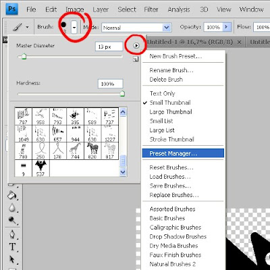
Task: Open the Brush tool preset picker
Action: 21,27
